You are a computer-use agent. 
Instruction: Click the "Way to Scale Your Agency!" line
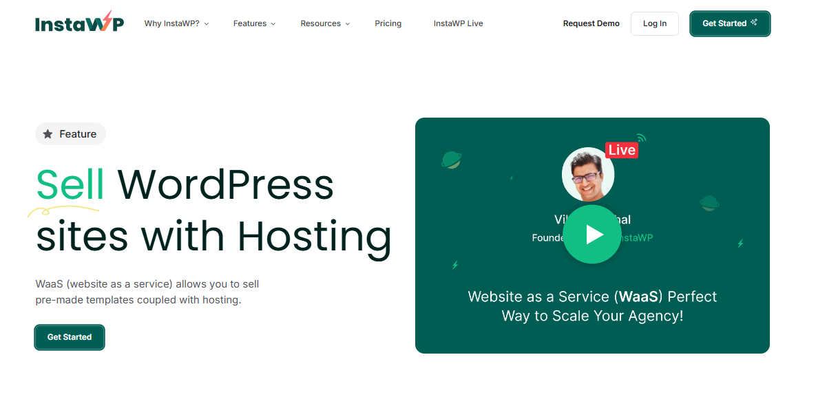pos(592,316)
